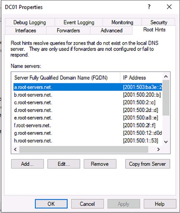Viewport: 180px width, 213px height.
Task: Open the Forwarders tab
Action: point(68,30)
